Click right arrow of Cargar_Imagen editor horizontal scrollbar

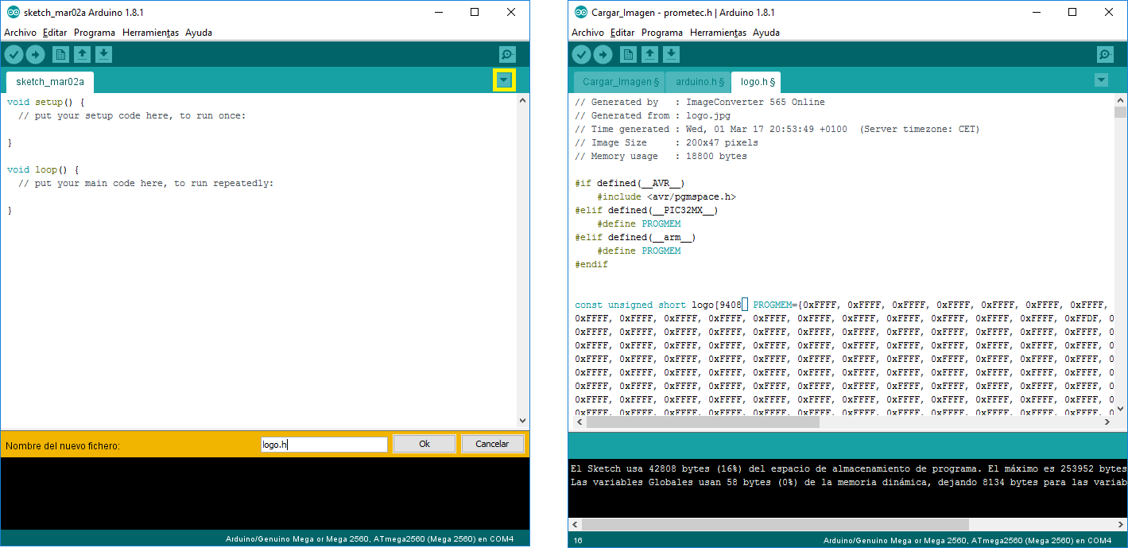point(1108,422)
